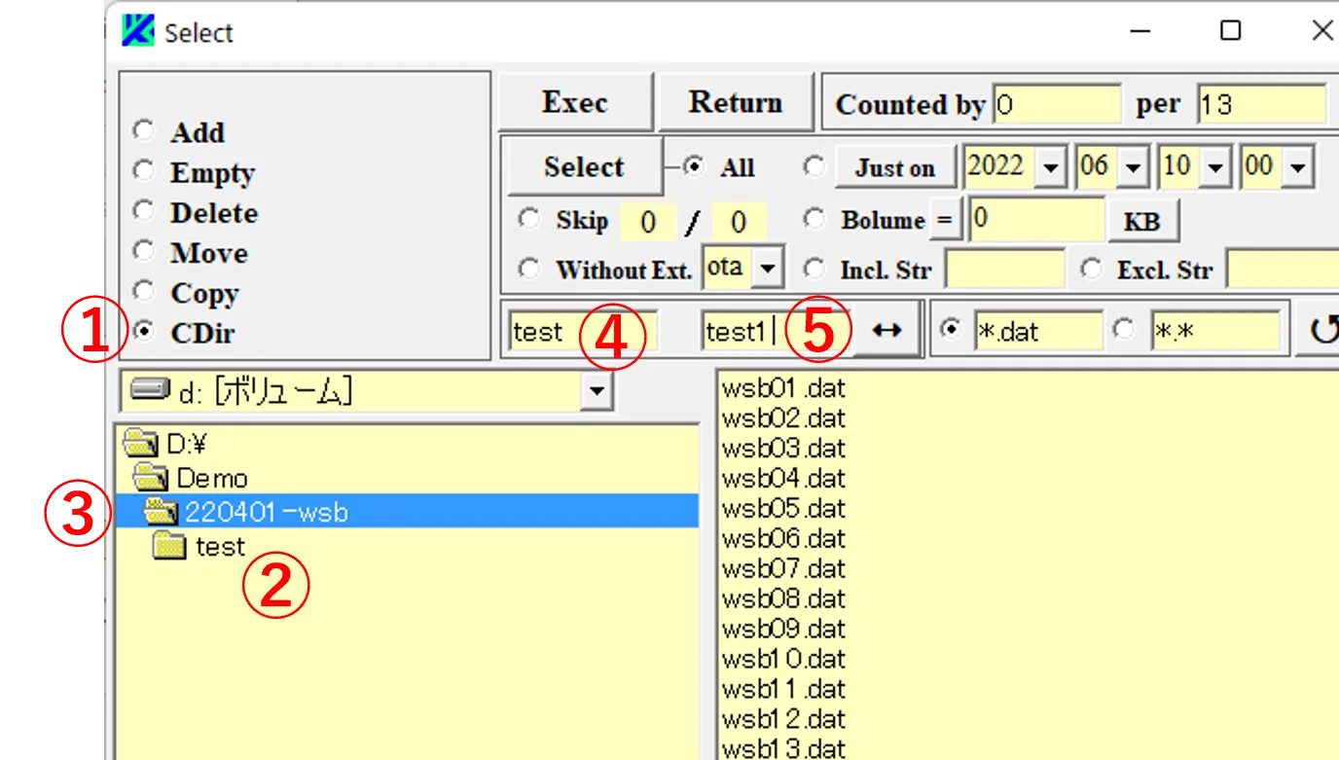This screenshot has height=760, width=1339.
Task: Click the Demo folder icon
Action: (x=151, y=478)
